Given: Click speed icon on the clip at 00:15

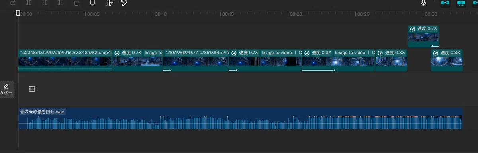Looking at the screenshot, I should (x=234, y=53).
